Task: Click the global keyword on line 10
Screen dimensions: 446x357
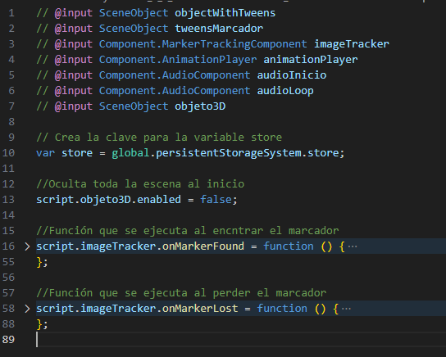Action: pos(130,153)
